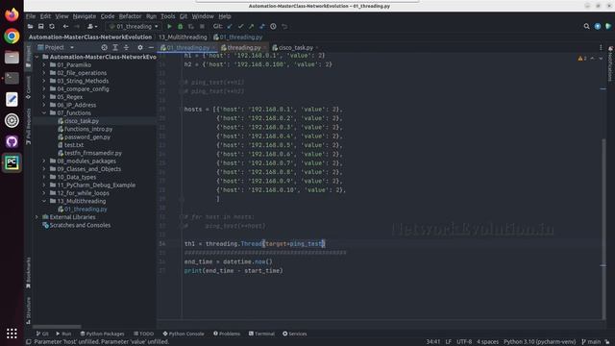Open the 01_threading run configuration dropdown
Screen dimensions: 615x346
[134, 26]
